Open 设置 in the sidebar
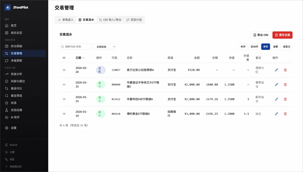 click(x=24, y=128)
